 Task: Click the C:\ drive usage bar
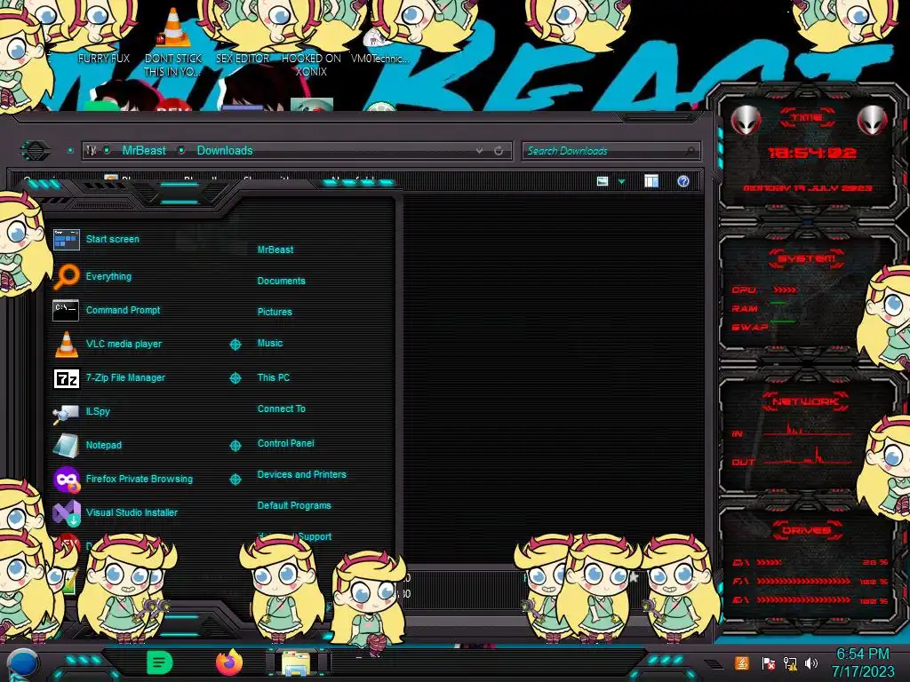[x=769, y=562]
